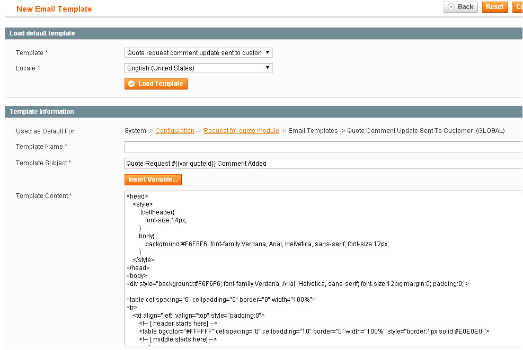This screenshot has width=523, height=350.
Task: Click the Load Template button
Action: [x=156, y=84]
